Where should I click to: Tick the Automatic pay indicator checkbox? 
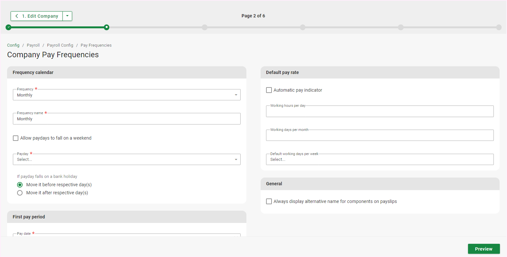coord(269,90)
